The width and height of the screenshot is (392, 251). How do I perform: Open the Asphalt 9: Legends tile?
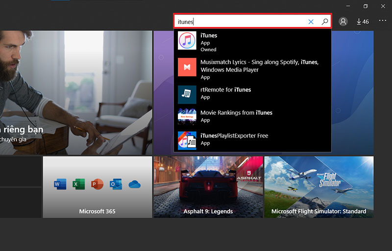pos(208,187)
